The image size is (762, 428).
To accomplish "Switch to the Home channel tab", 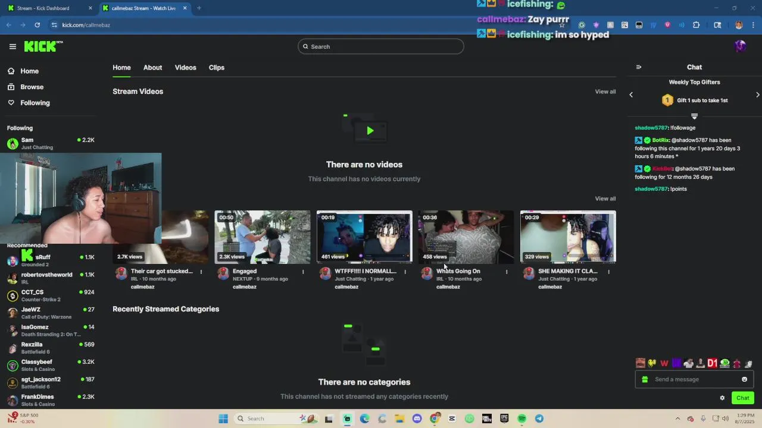I will (121, 67).
